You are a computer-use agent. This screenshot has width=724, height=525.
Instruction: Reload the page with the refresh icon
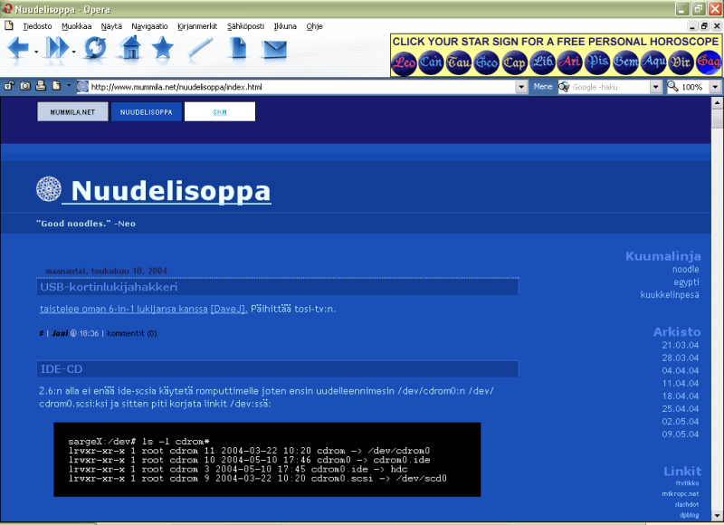[94, 50]
